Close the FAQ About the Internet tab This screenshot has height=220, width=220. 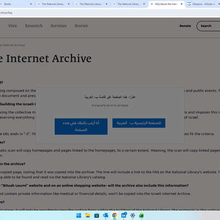[x=182, y=4]
